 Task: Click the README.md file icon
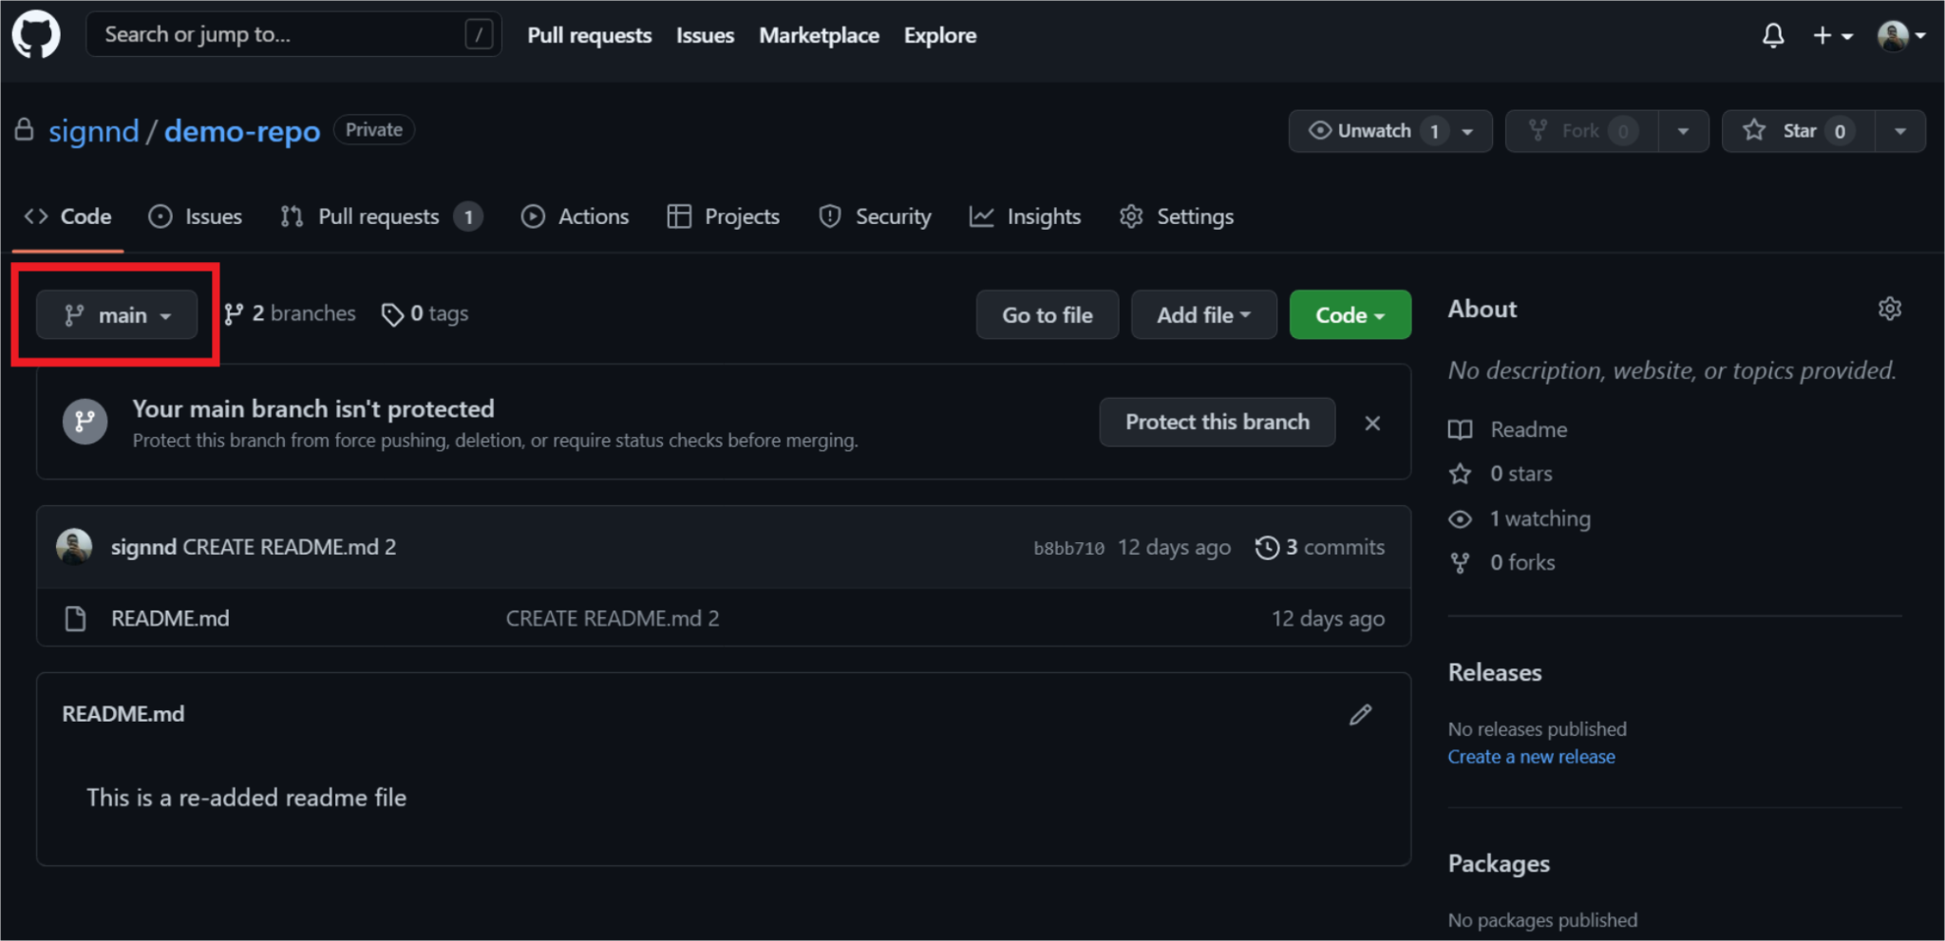click(x=75, y=619)
